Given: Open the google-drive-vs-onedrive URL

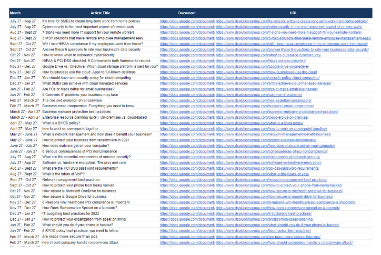Looking at the screenshot, I should 262,66.
